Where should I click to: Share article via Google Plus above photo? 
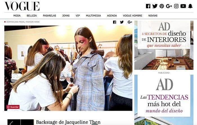coord(130,22)
